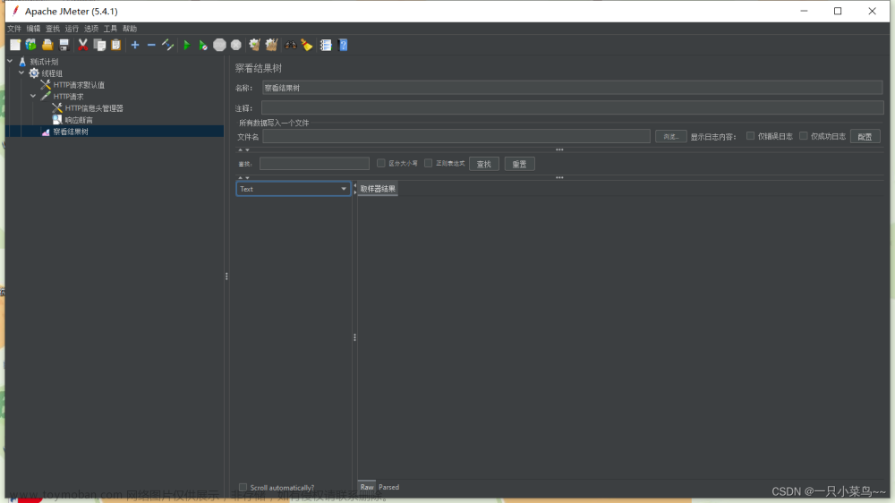The image size is (895, 503).
Task: Copy the element with copy icon
Action: [x=99, y=45]
